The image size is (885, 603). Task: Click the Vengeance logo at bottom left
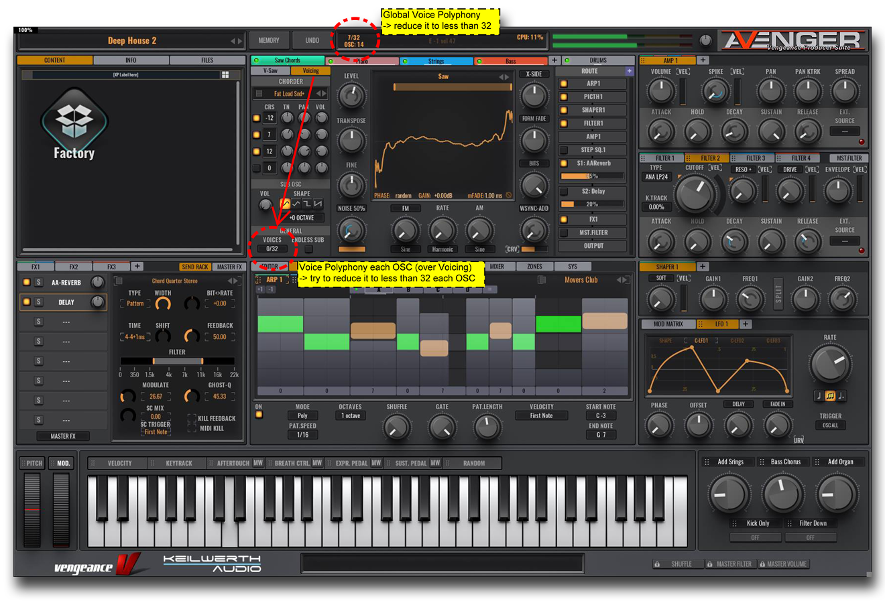(x=98, y=565)
